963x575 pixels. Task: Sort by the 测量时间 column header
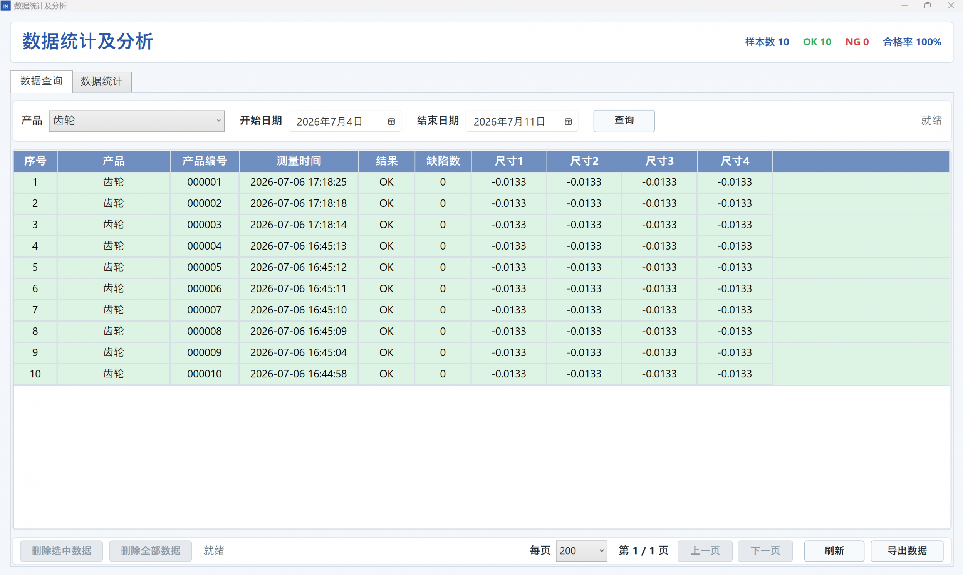pyautogui.click(x=299, y=161)
